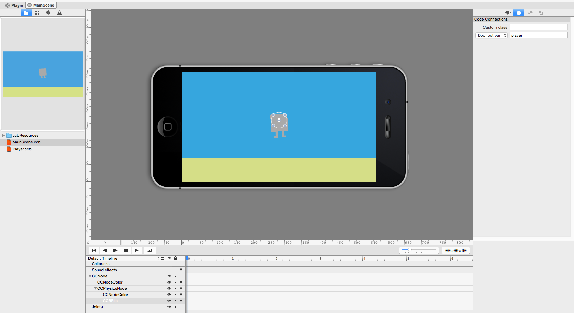This screenshot has width=574, height=313.
Task: Hide the CCBFile layer
Action: click(x=169, y=301)
